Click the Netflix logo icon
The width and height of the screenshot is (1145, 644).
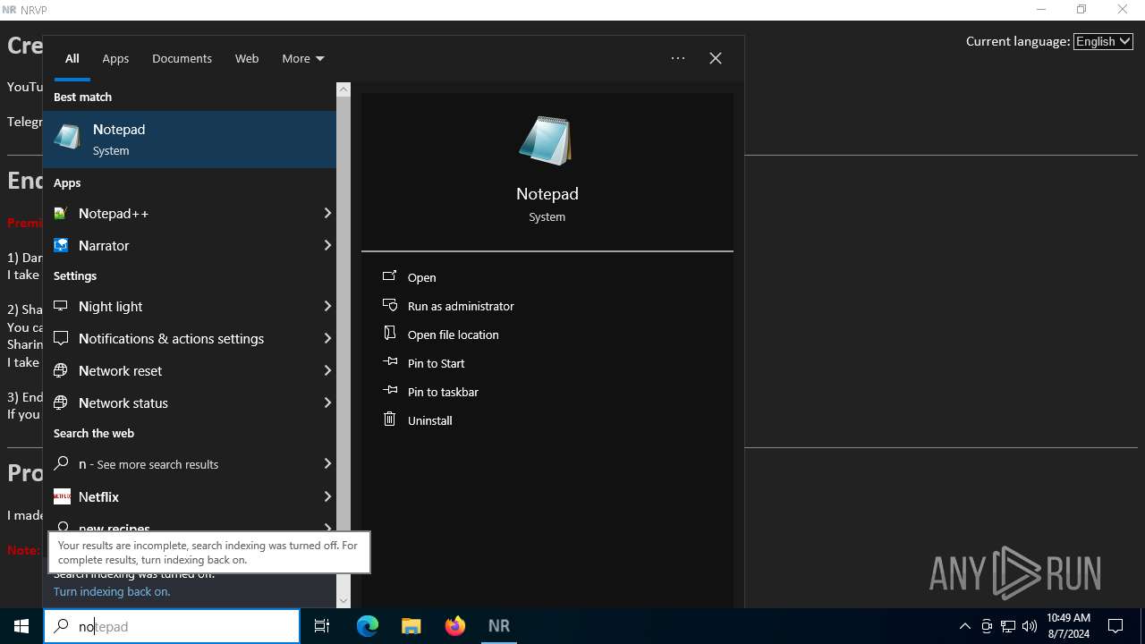62,496
